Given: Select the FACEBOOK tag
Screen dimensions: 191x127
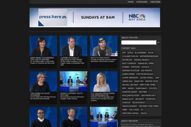Looking at the screenshot, I should (127, 60).
